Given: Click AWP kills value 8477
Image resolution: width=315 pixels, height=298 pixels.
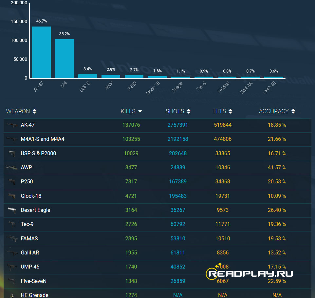Looking at the screenshot, I should (x=131, y=168).
